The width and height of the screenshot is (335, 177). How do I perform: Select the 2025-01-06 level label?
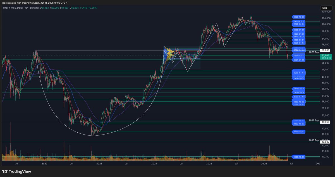pyautogui.click(x=299, y=30)
